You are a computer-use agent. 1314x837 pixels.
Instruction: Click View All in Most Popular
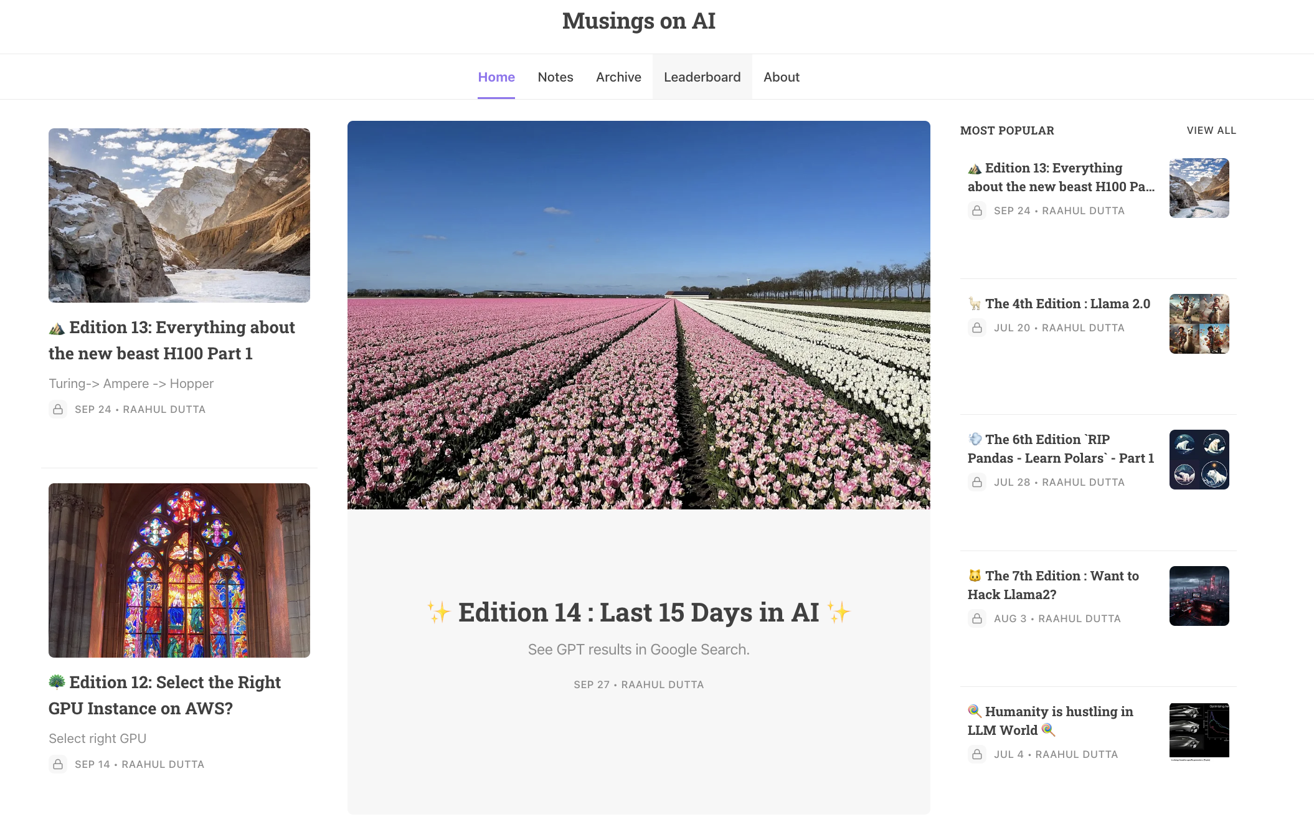1211,130
